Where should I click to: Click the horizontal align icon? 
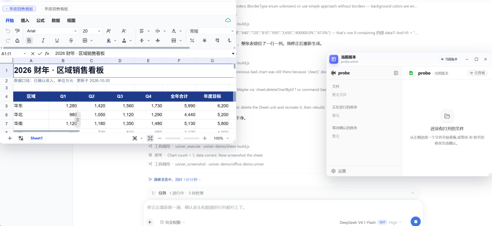point(142,31)
